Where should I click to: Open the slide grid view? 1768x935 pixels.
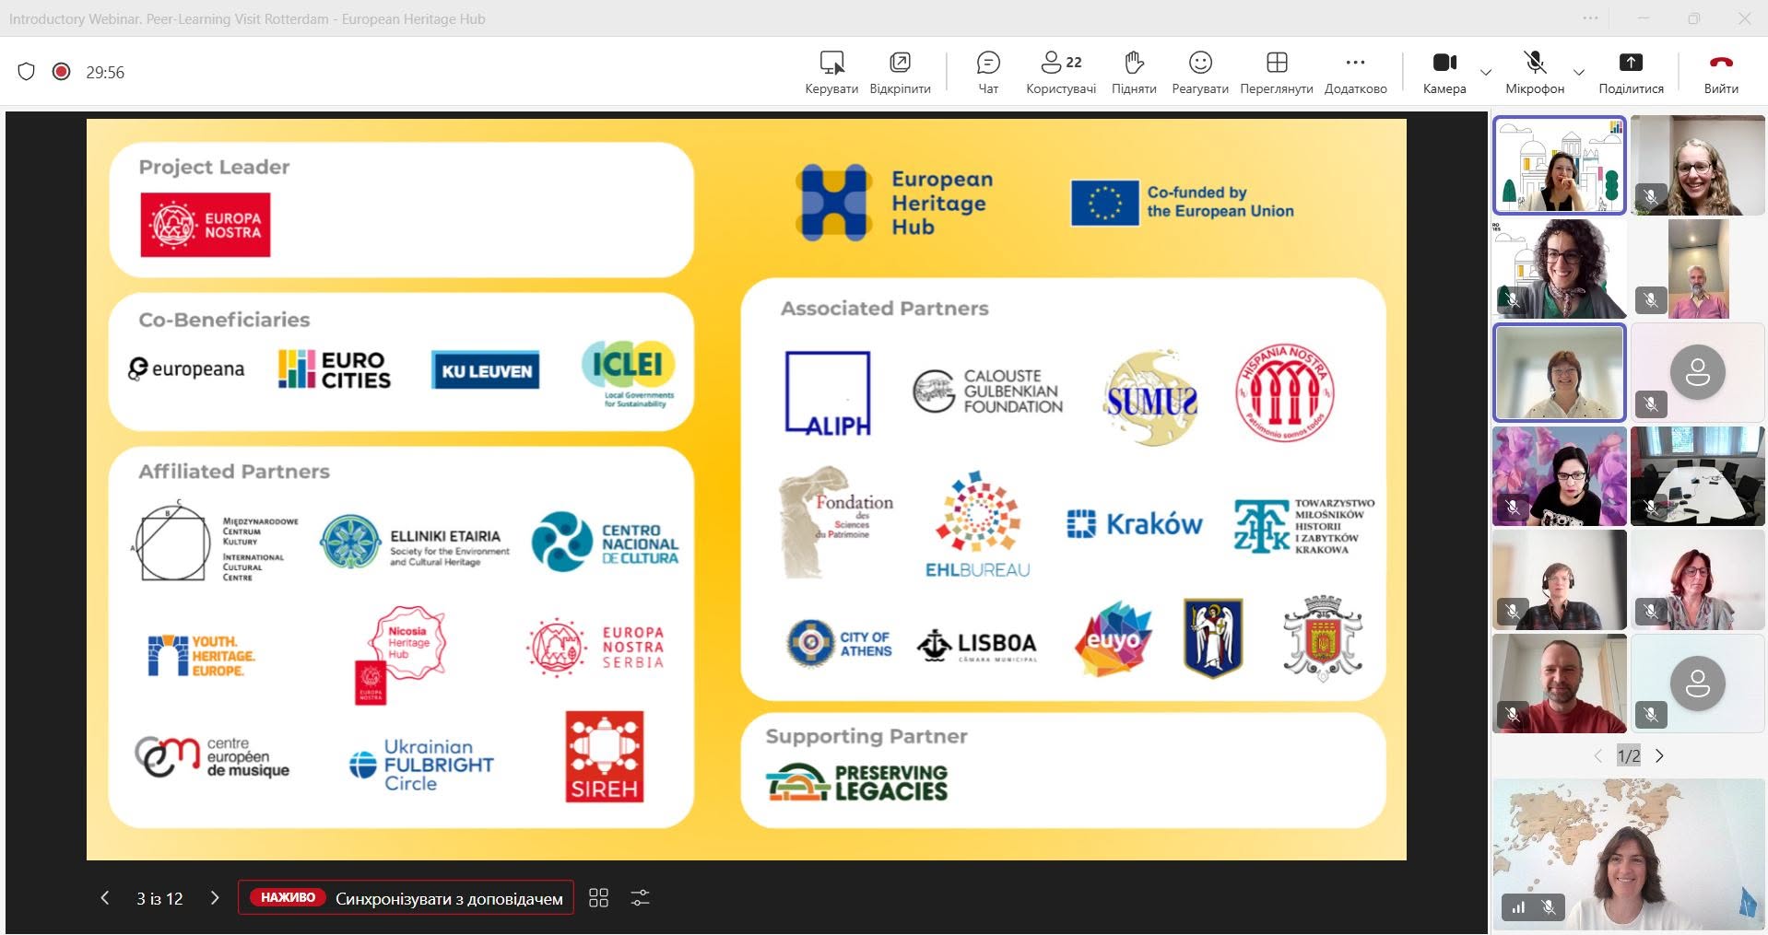pyautogui.click(x=598, y=897)
